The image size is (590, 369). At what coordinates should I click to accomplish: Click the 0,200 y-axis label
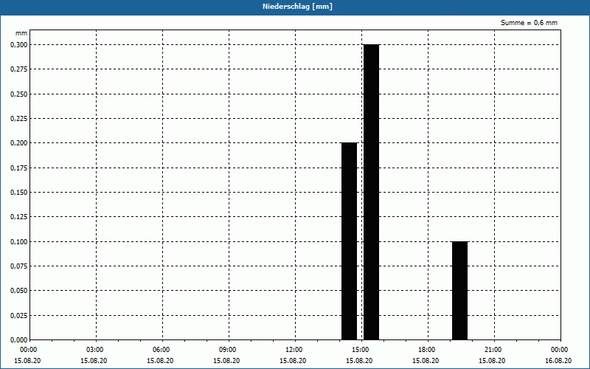pos(19,143)
